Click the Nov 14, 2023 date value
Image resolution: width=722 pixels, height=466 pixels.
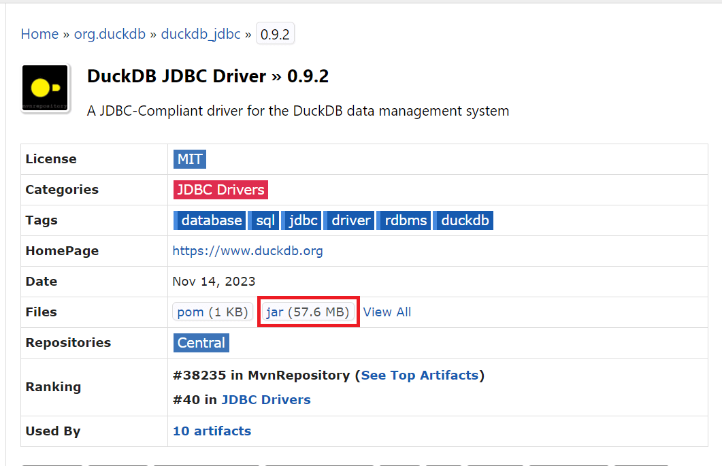(214, 282)
